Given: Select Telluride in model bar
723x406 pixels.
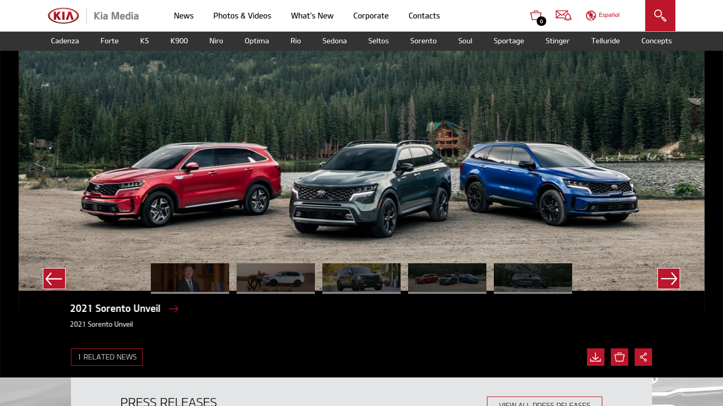Looking at the screenshot, I should click(x=605, y=41).
